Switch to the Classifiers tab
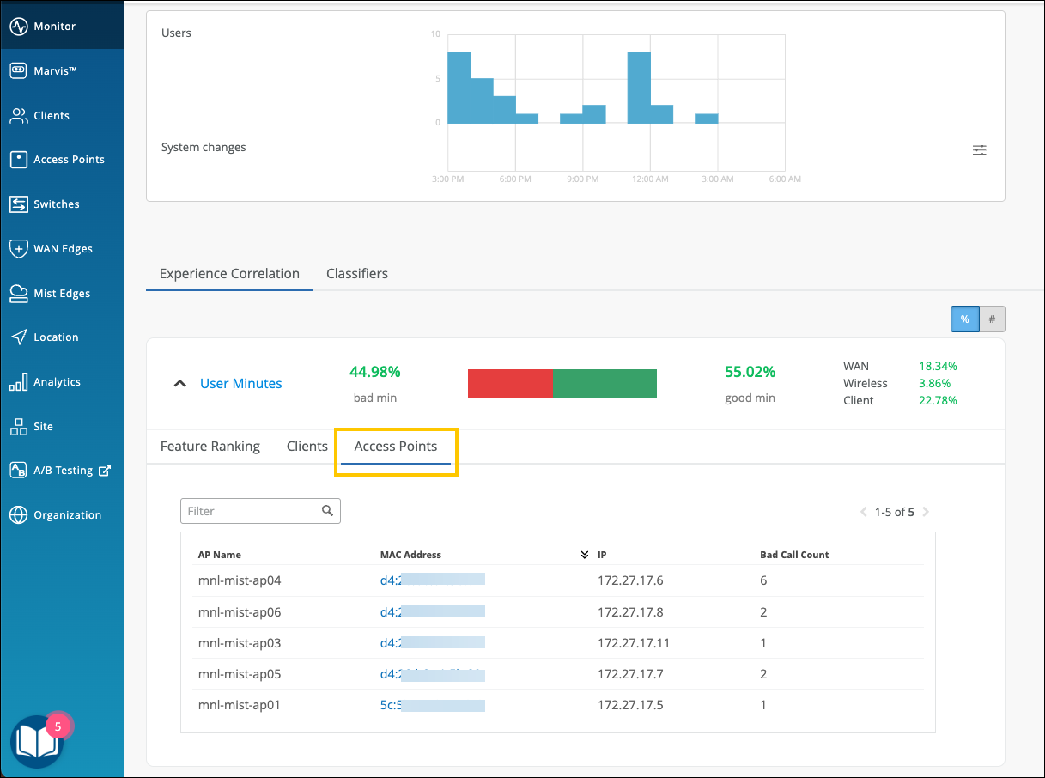Viewport: 1045px width, 778px height. click(356, 274)
